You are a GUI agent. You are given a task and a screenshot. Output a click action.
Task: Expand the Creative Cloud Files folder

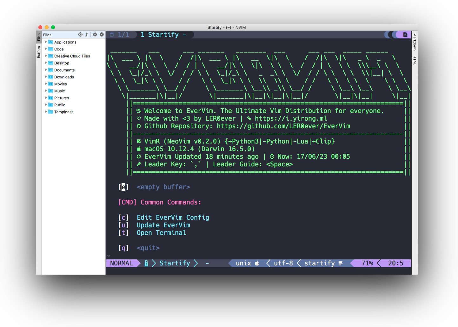coord(46,56)
